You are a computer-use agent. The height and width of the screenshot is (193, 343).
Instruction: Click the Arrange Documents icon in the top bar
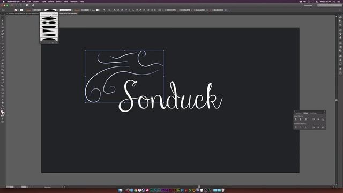pos(27,5)
